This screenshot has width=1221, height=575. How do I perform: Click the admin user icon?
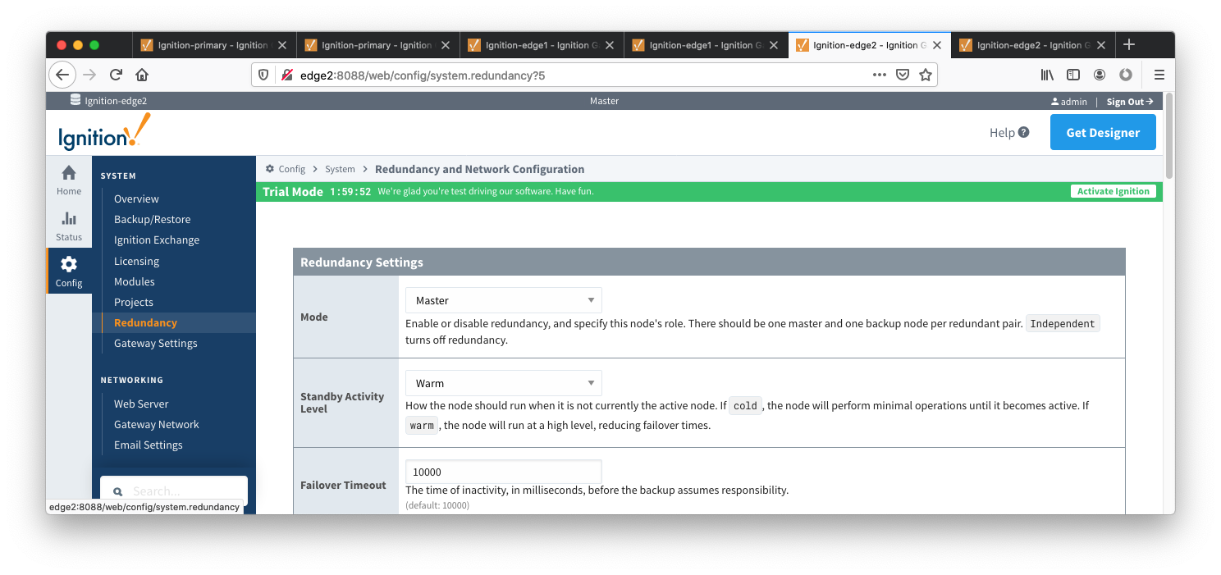click(1055, 102)
